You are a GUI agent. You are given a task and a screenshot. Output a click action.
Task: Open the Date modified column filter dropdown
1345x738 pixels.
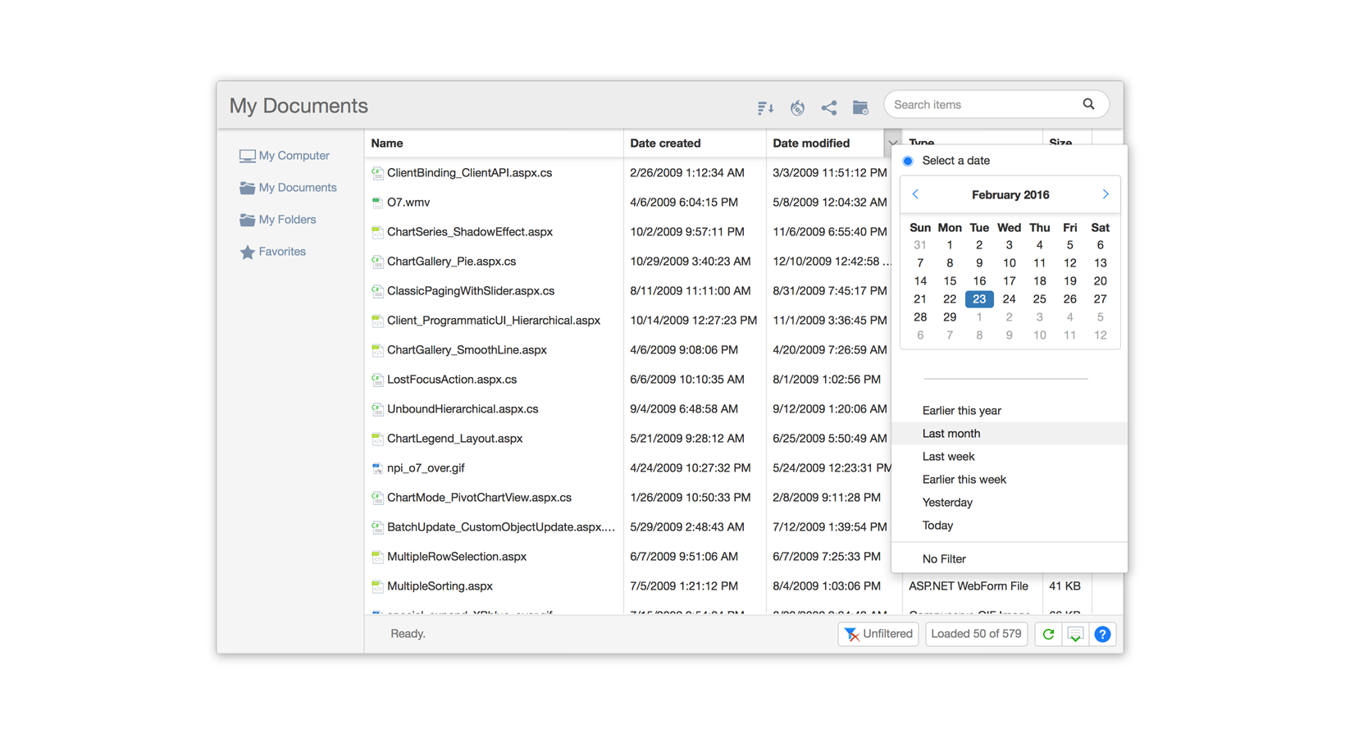click(892, 143)
